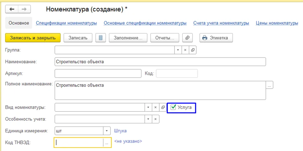This screenshot has height=151, width=303.
Task: Open the Спецификации номенклатуры tab
Action: pos(67,23)
